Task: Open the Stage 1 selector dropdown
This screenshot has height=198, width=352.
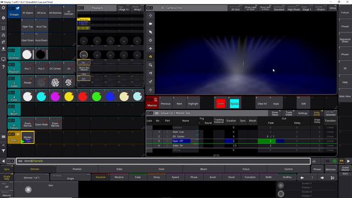Action: (307, 8)
